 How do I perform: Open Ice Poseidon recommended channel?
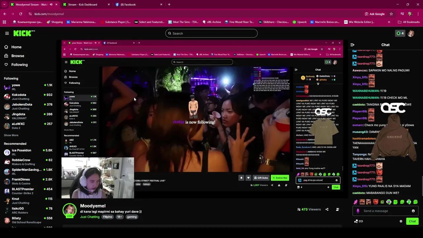pyautogui.click(x=28, y=152)
